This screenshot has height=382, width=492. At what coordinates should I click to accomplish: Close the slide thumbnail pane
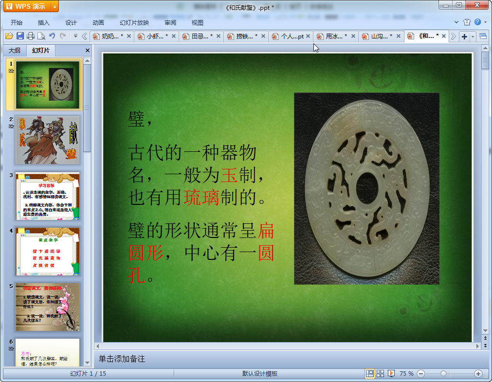pos(88,50)
